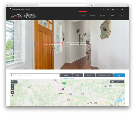Click the Napavine label on the map
The image size is (135, 114).
62,93
